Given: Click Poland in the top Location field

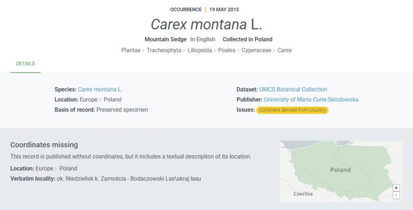Looking at the screenshot, I should click(x=113, y=100).
